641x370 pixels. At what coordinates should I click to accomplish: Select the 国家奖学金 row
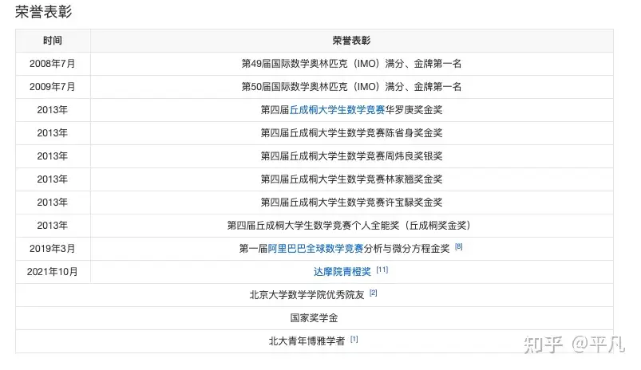pyautogui.click(x=315, y=318)
